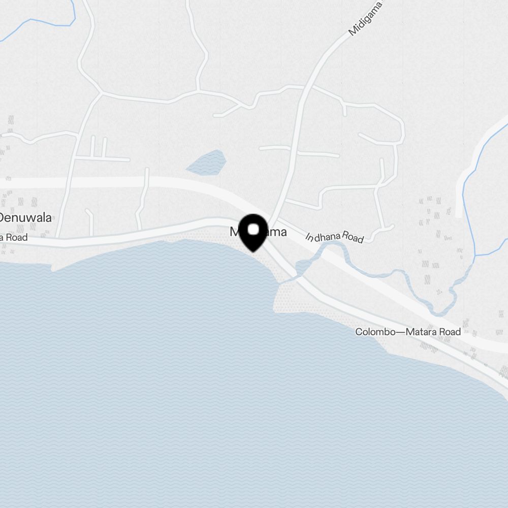
Task: Click the truncated "a Road" label
Action: (x=14, y=237)
